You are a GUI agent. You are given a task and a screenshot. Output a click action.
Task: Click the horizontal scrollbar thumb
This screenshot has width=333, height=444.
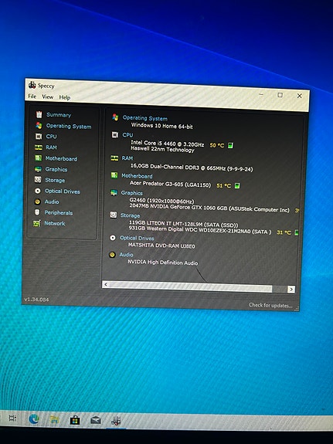[x=191, y=286]
